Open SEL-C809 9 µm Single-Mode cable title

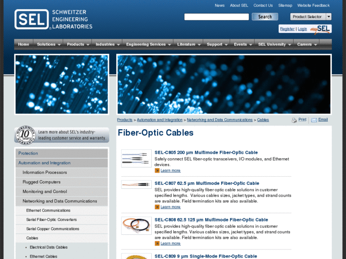pos(206,256)
